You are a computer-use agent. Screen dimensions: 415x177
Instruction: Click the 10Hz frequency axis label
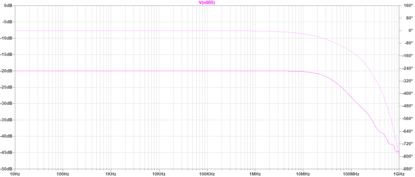(15, 173)
